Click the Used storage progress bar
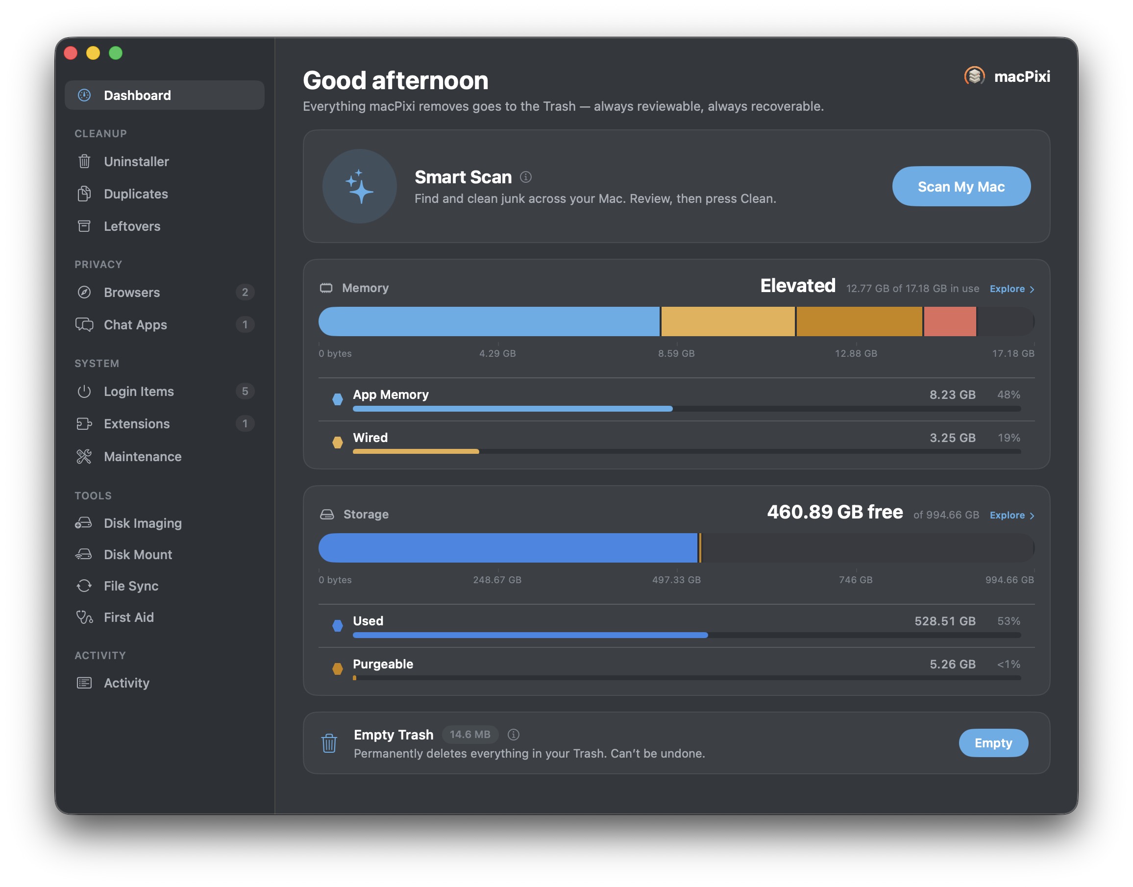1133x887 pixels. (687, 635)
